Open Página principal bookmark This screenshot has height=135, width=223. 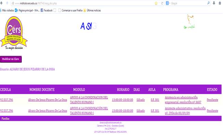[x=27, y=10]
